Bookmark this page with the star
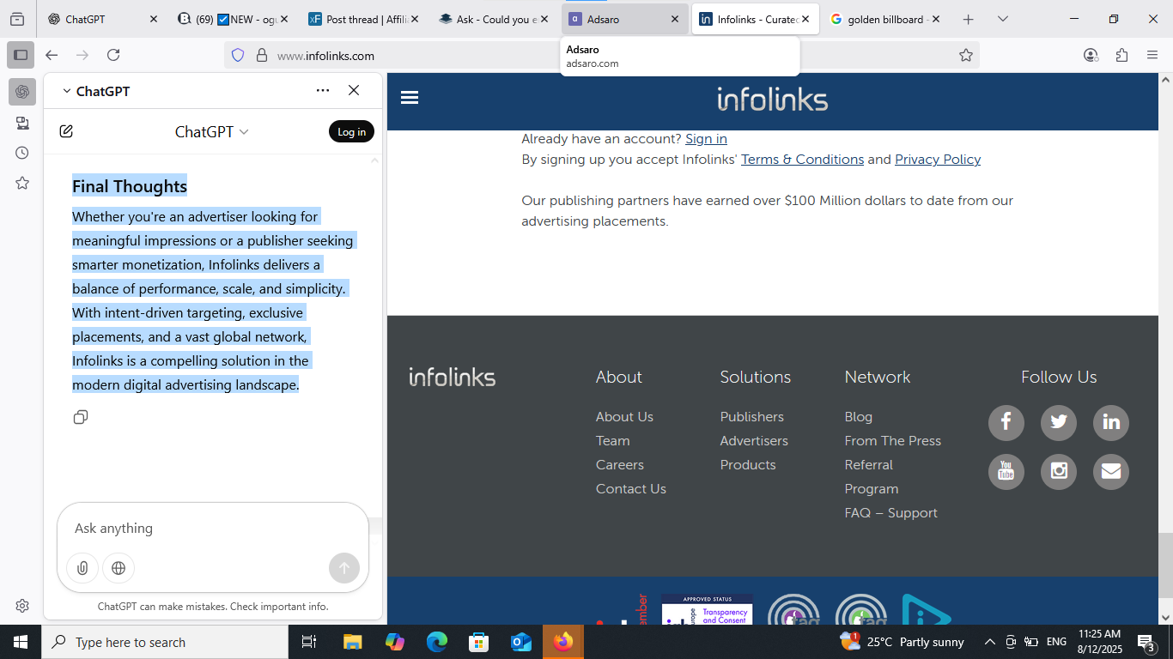 click(x=966, y=56)
